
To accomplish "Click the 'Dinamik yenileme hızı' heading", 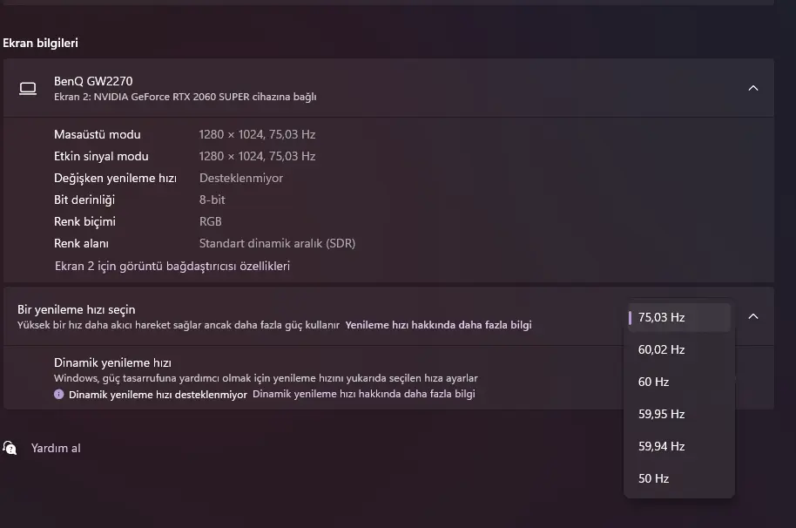I will (x=112, y=363).
